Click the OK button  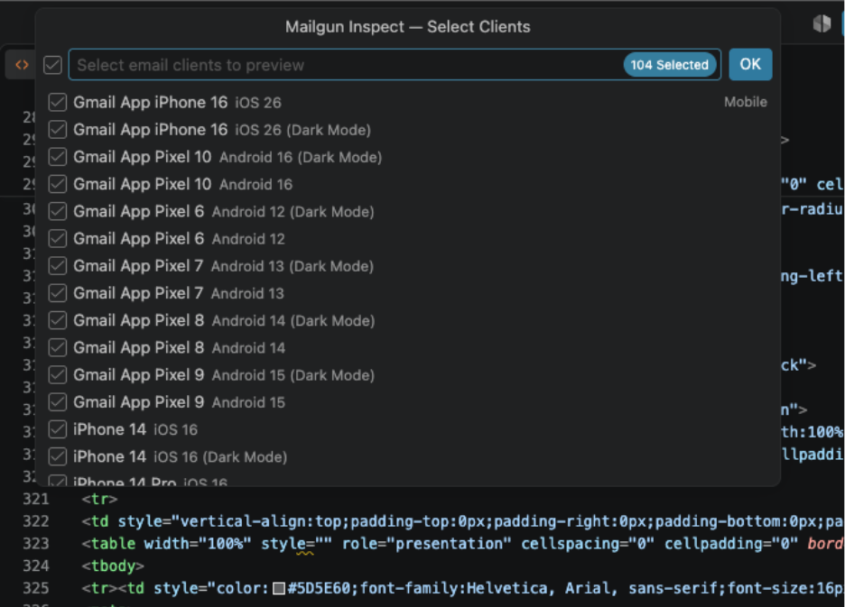pyautogui.click(x=750, y=65)
